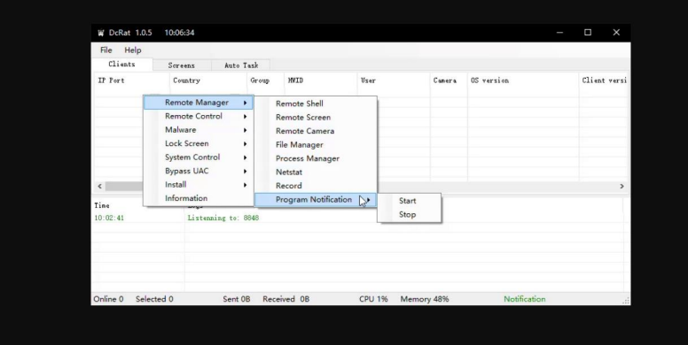Click the 'Online 0' status entry
The height and width of the screenshot is (345, 688).
click(108, 299)
